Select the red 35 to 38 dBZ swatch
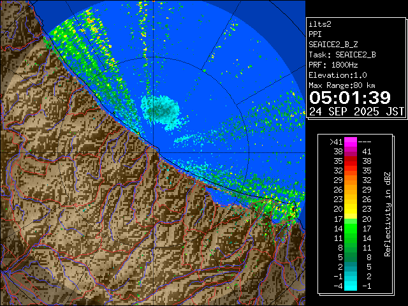The height and width of the screenshot is (306, 408). click(351, 162)
